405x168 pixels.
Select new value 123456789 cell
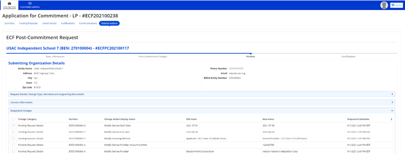(268, 145)
